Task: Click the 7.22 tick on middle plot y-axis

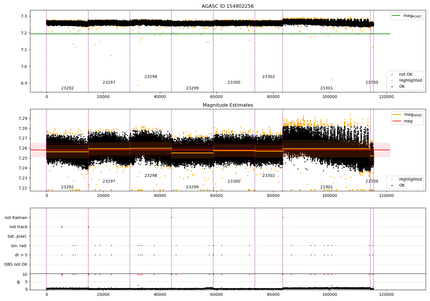Action: pos(23,188)
